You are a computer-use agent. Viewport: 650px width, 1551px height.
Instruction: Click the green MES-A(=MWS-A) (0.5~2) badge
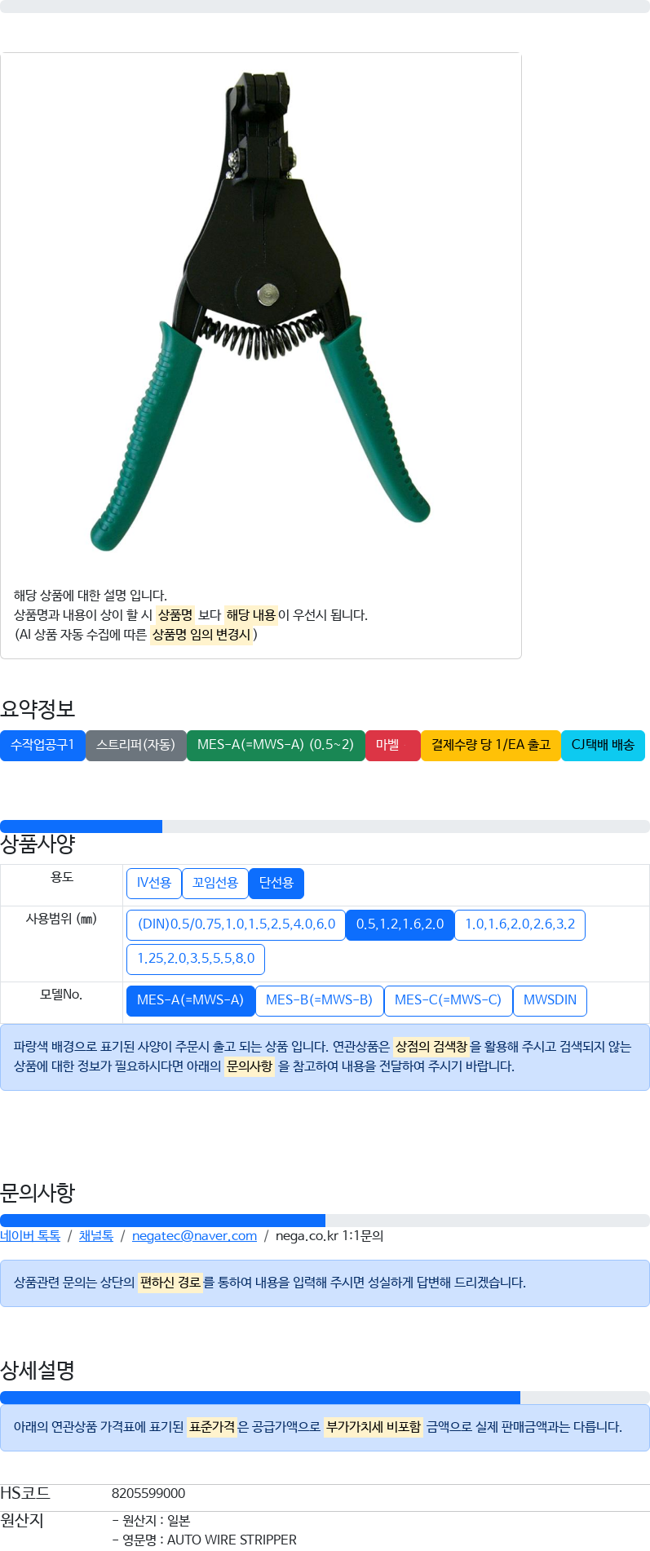coord(276,745)
